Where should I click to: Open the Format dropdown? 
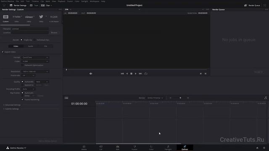(x=35, y=57)
